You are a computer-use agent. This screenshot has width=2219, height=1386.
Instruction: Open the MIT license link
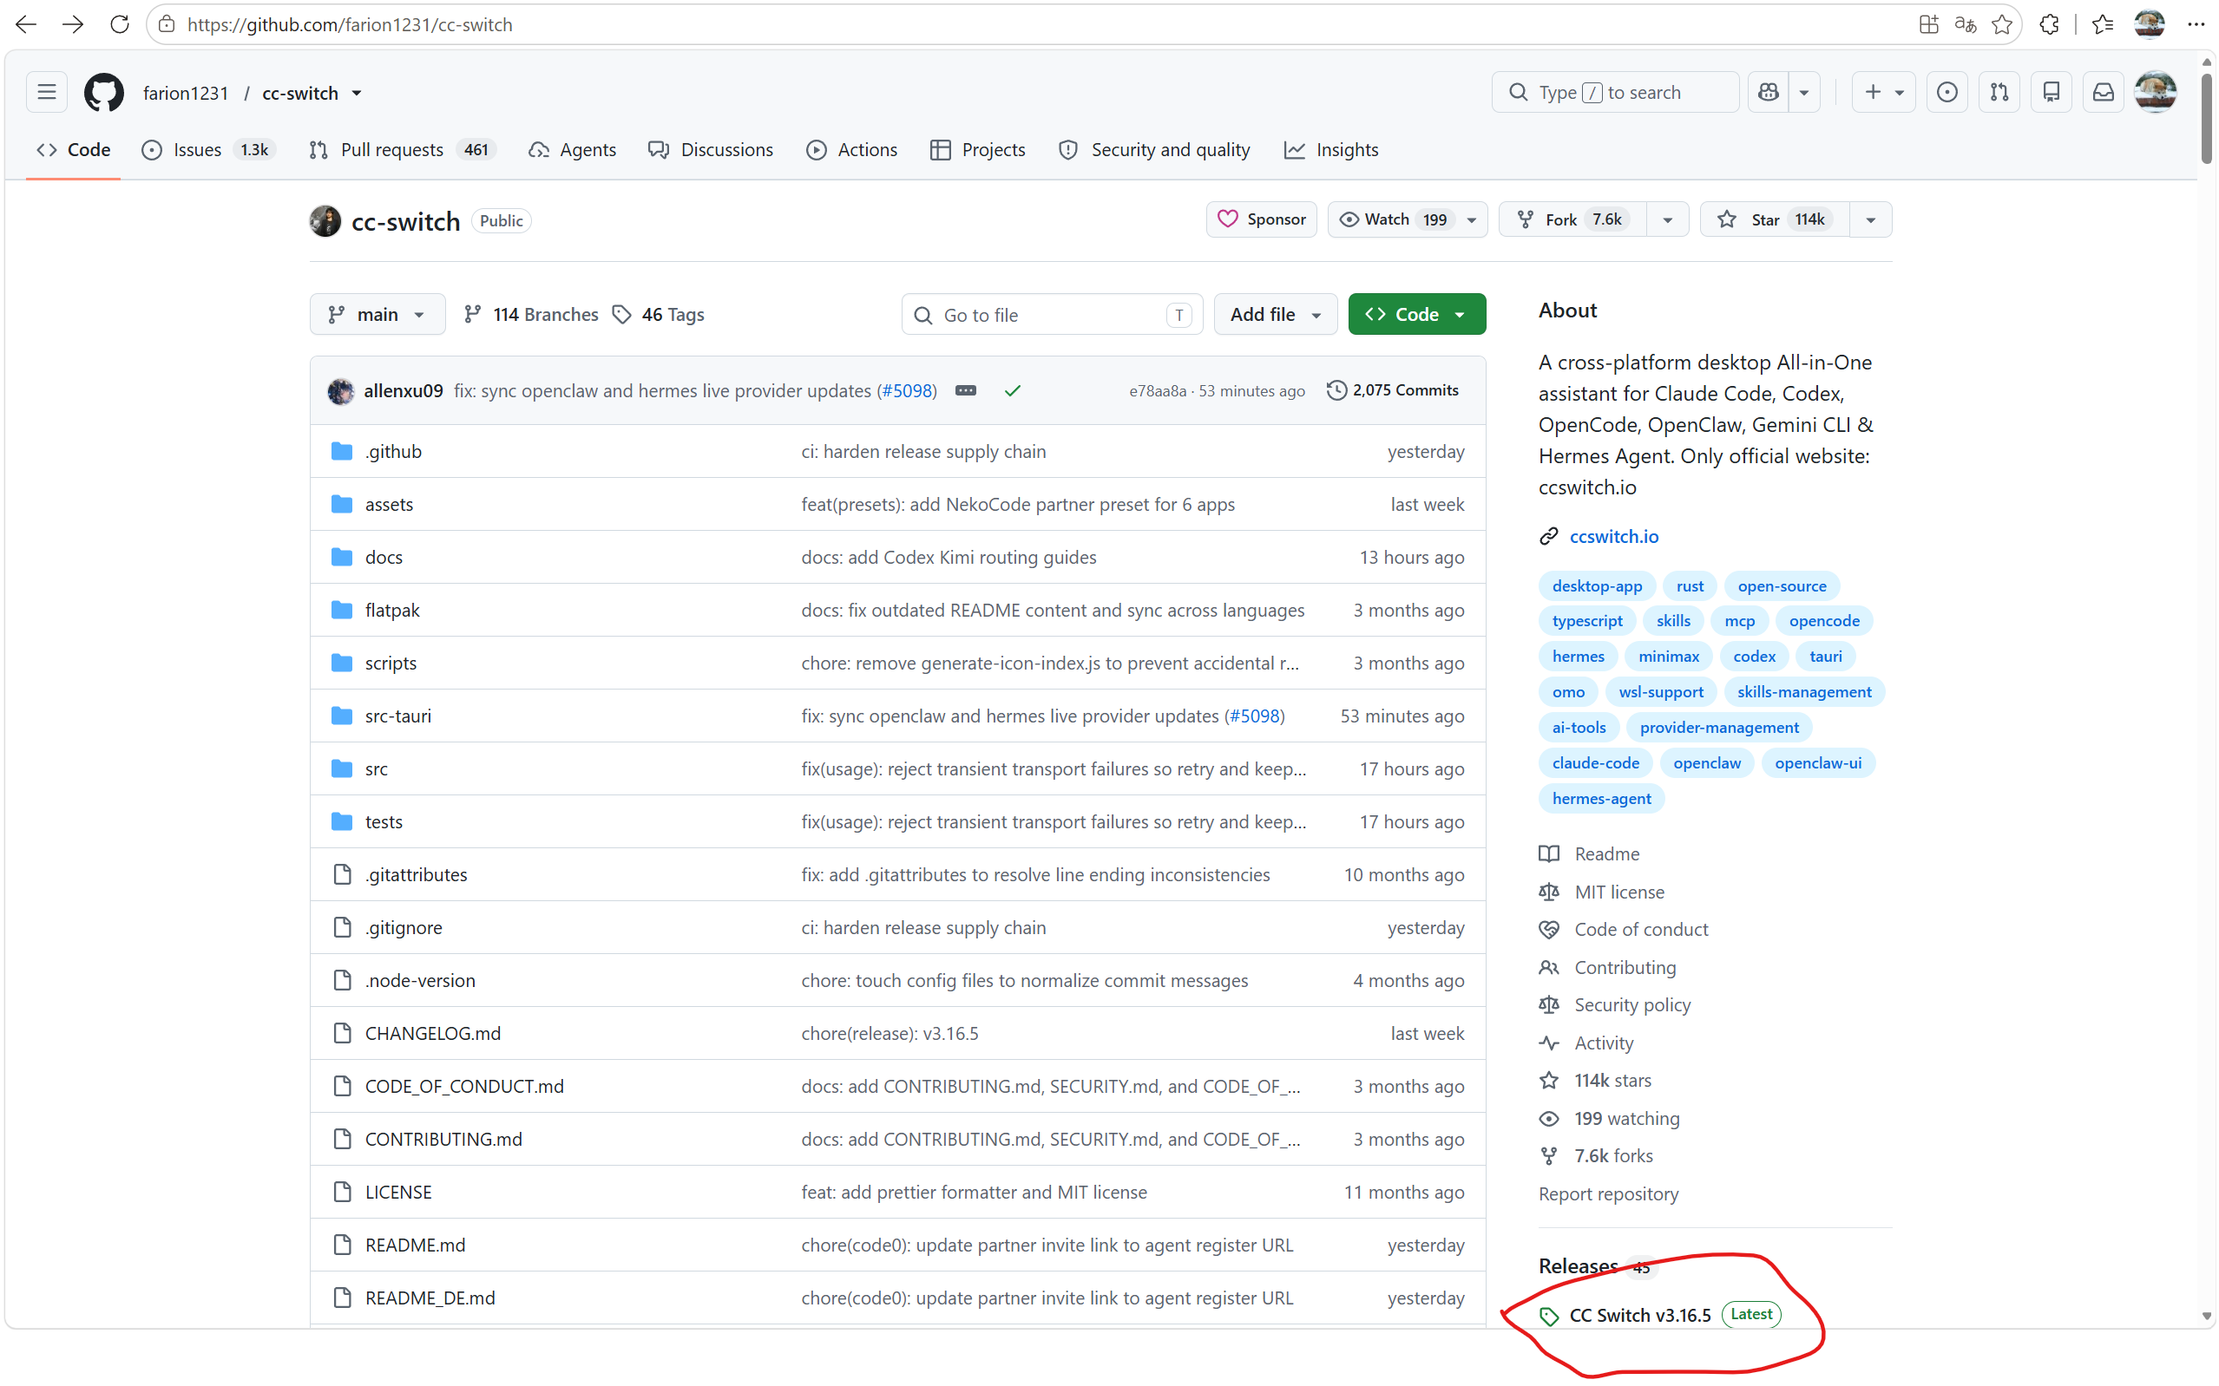(x=1619, y=892)
